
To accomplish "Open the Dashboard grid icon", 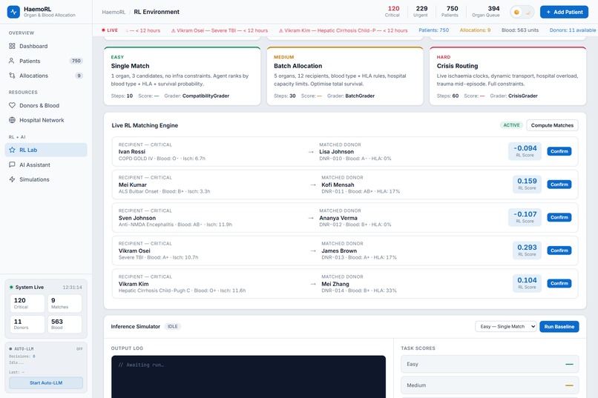I will [12, 46].
